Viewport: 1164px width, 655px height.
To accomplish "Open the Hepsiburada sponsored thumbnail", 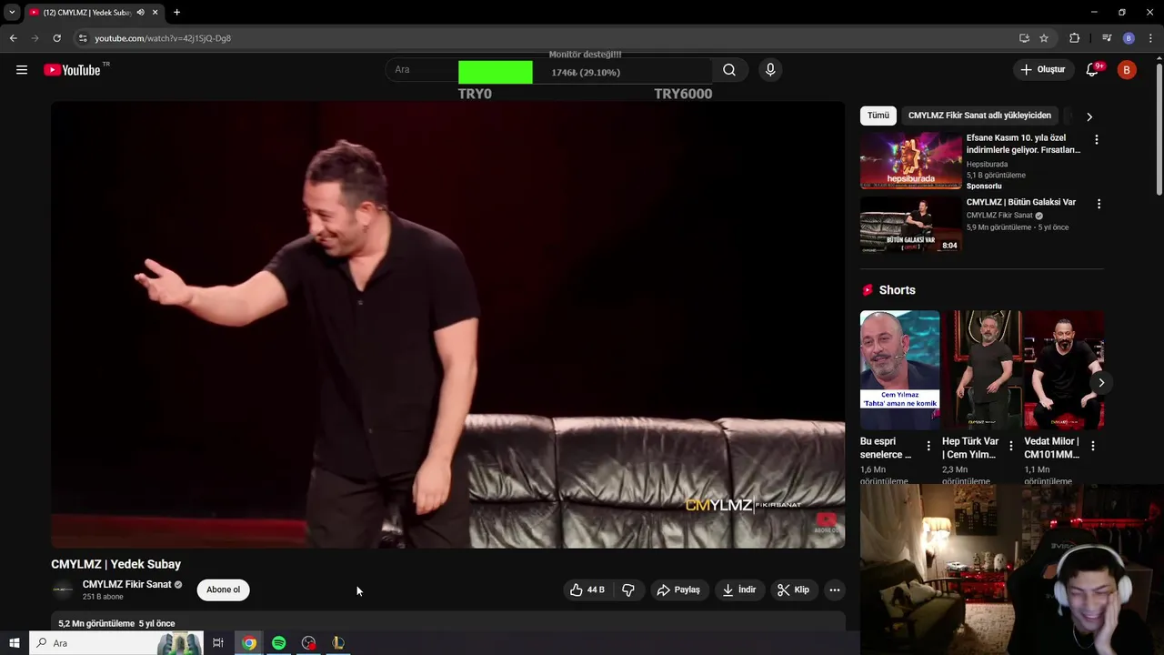I will (910, 160).
